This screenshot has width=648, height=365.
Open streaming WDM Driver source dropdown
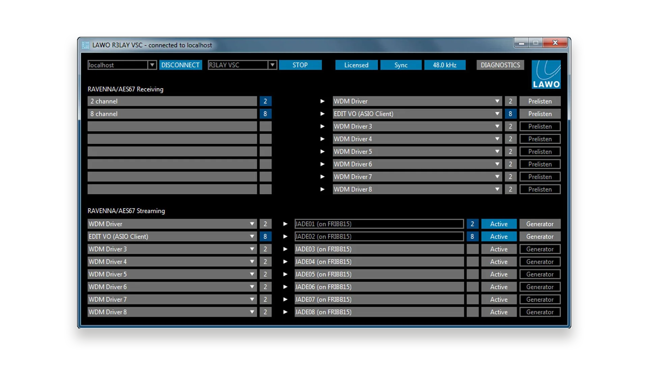pyautogui.click(x=252, y=224)
